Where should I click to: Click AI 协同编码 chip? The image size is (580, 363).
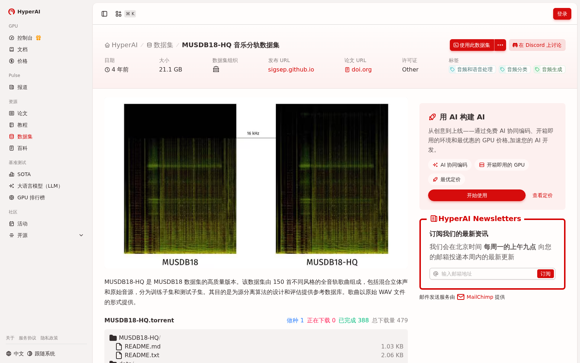tap(449, 165)
